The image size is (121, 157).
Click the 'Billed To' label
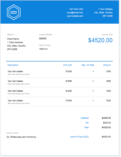(x=11, y=35)
